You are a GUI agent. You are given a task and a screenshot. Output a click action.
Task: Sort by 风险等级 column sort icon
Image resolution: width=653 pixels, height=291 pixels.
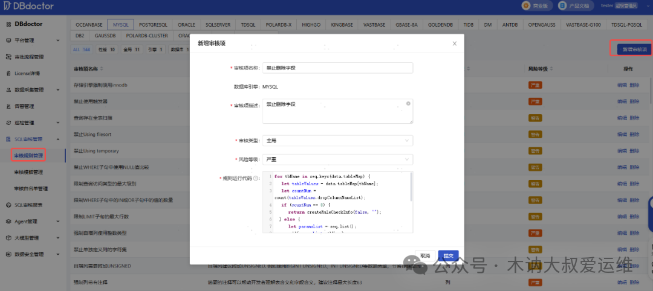tap(551, 69)
